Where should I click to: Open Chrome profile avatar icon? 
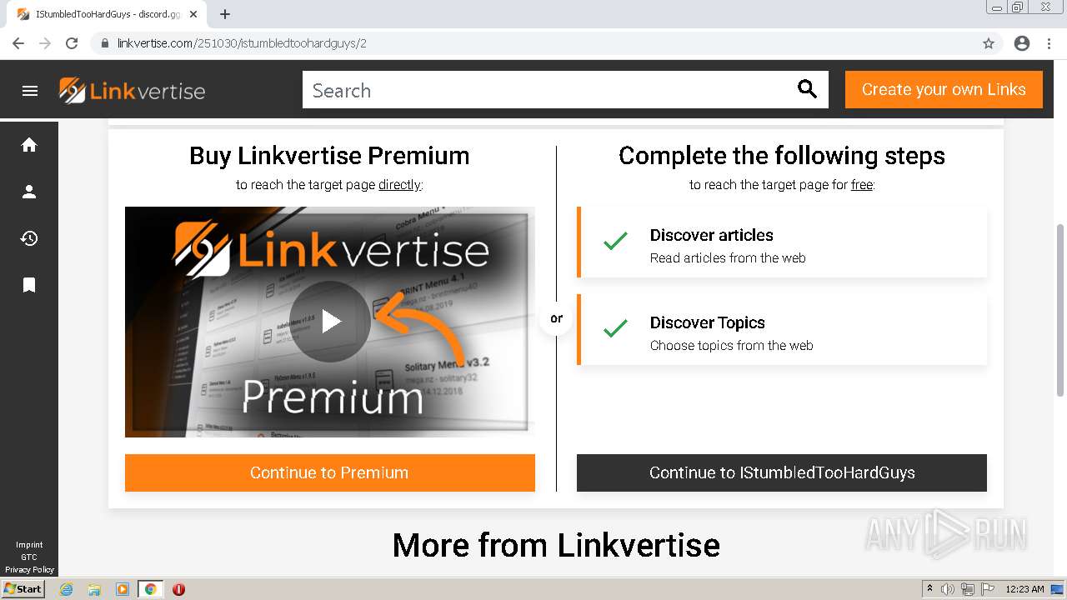pos(1022,43)
